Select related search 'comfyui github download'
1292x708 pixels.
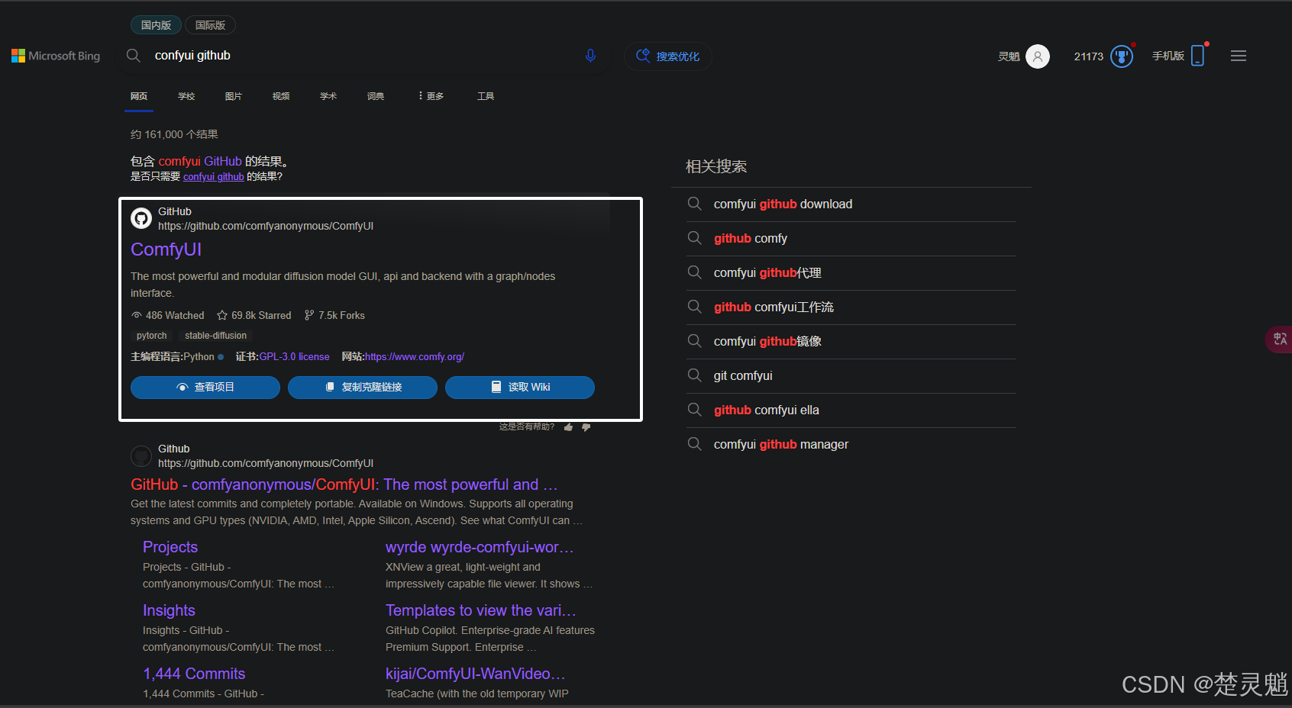coord(783,204)
